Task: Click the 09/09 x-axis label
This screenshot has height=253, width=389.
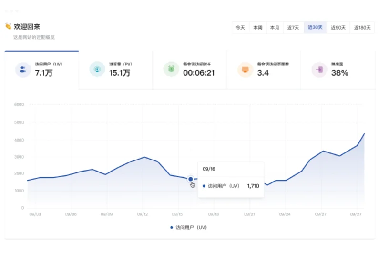Action: (x=107, y=214)
